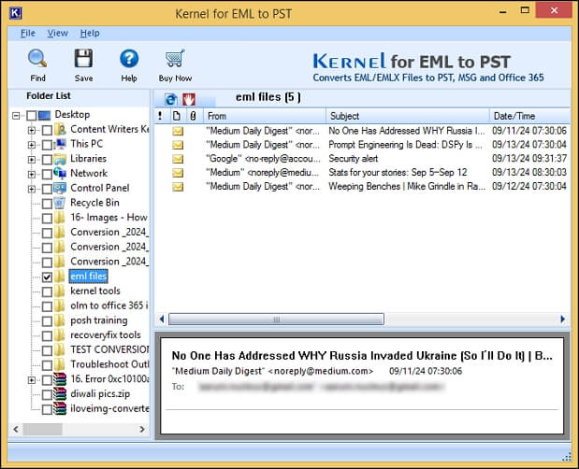Expand the 16. Error 0xc10100 archive node
The image size is (579, 469).
[x=32, y=379]
